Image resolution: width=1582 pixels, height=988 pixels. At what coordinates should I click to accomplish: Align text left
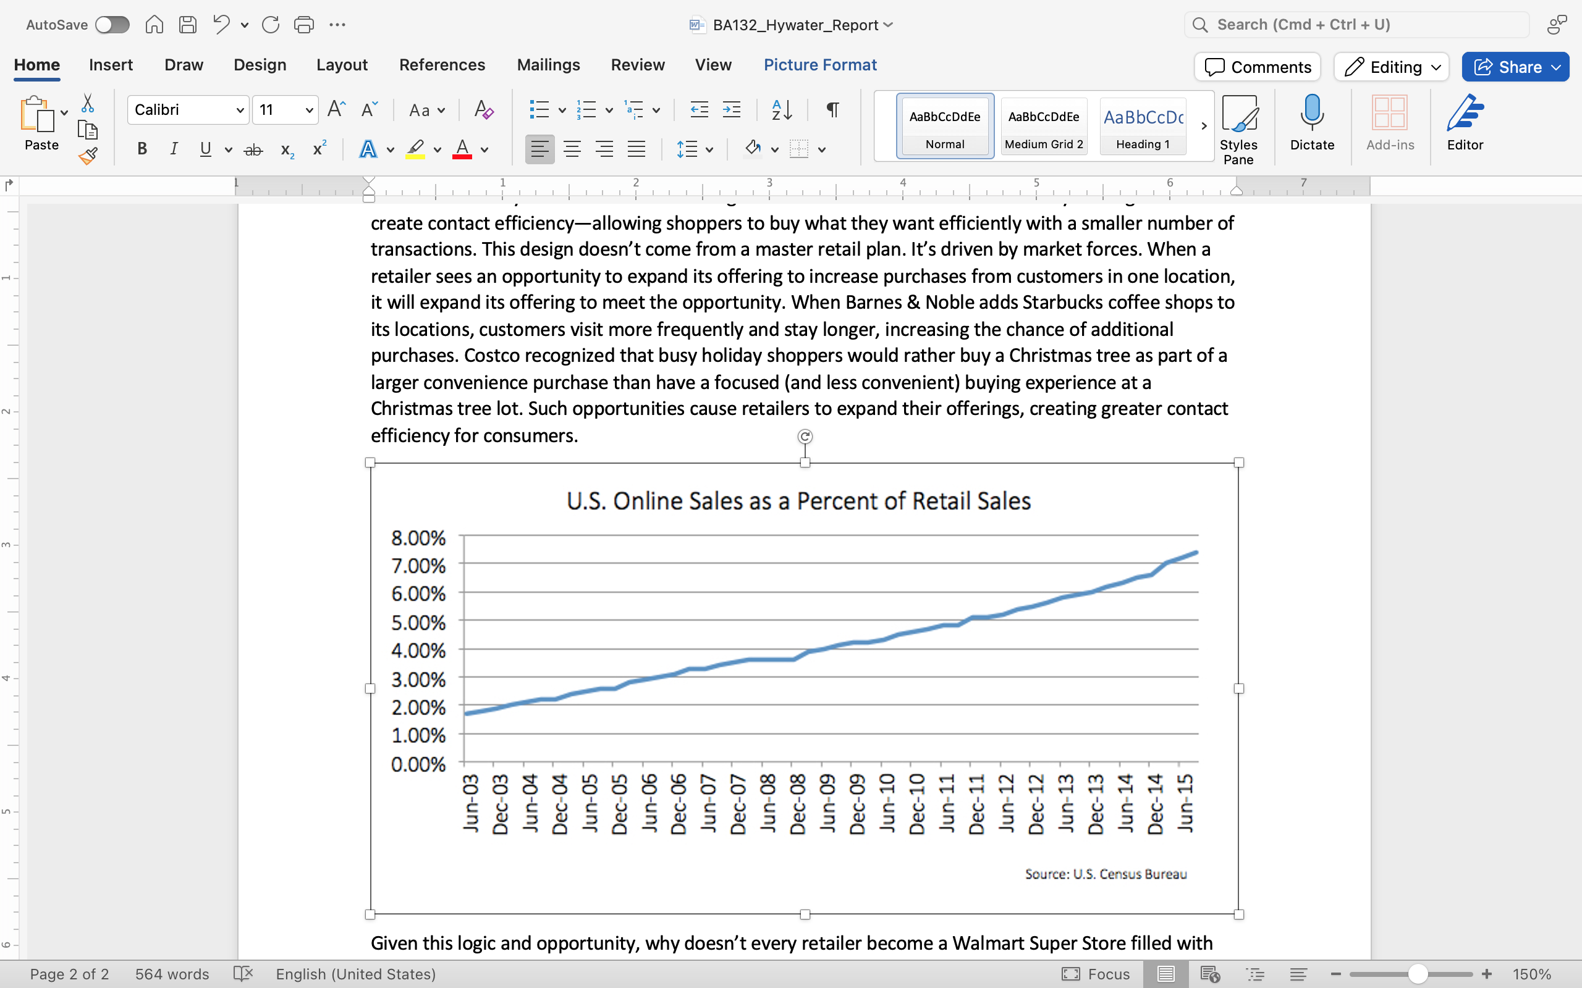[x=540, y=149]
